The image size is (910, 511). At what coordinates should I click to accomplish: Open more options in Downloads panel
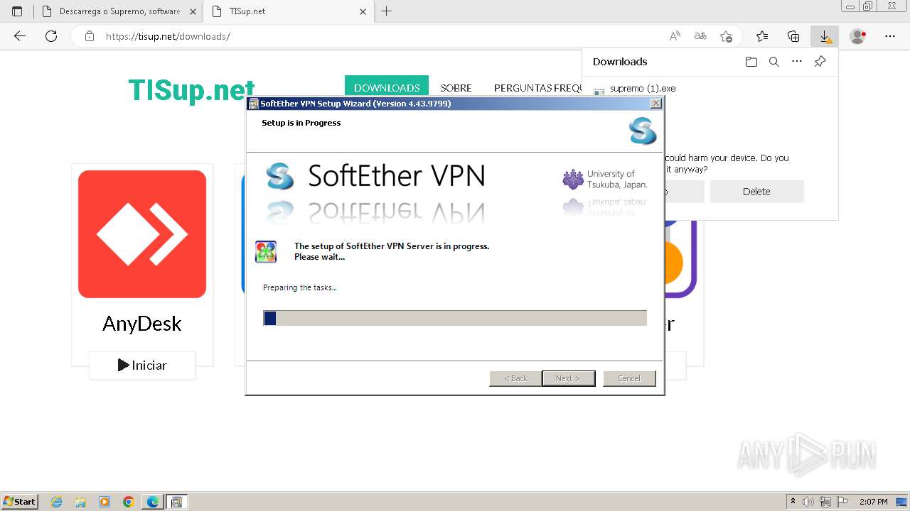797,62
